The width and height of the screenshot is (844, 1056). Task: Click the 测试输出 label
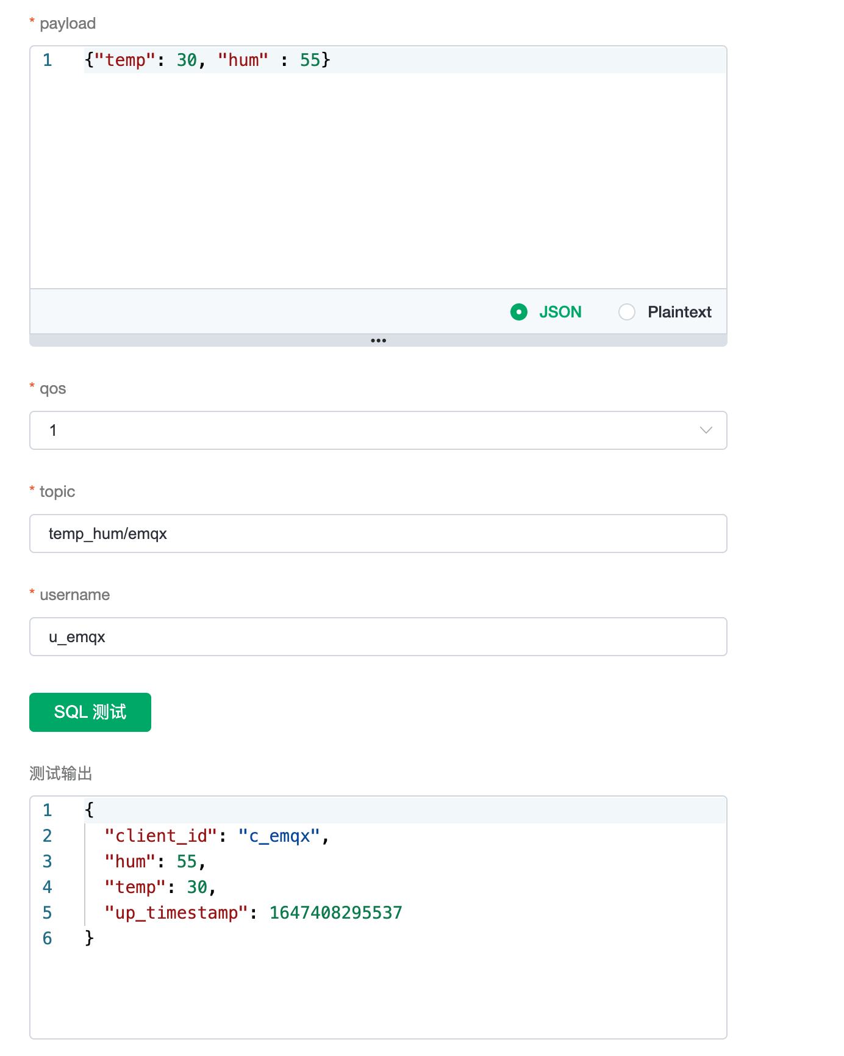pyautogui.click(x=61, y=773)
